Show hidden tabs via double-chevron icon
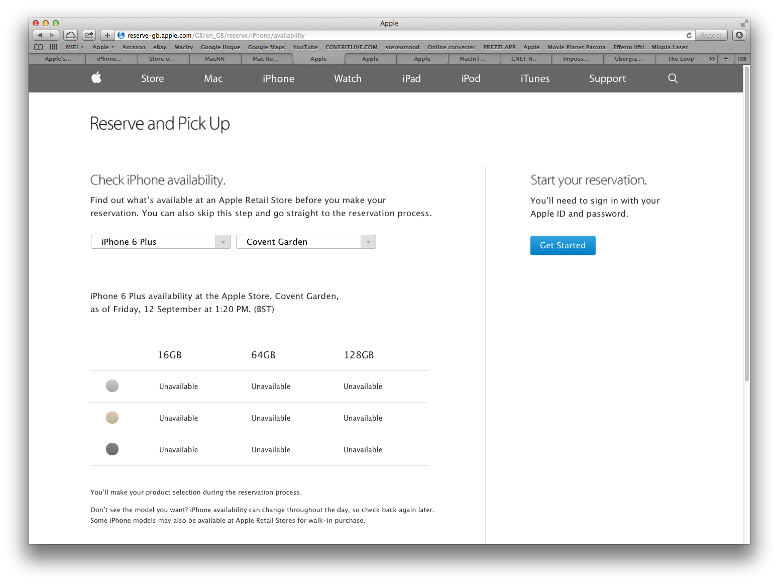779x584 pixels. (x=712, y=59)
